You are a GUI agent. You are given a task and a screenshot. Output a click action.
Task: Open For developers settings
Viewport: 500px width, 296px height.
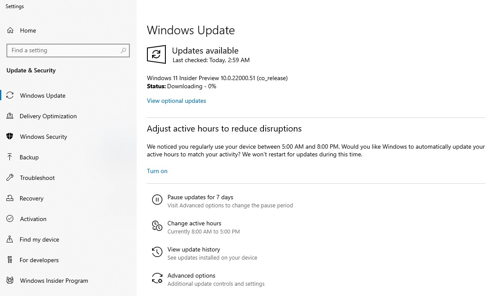coord(39,260)
